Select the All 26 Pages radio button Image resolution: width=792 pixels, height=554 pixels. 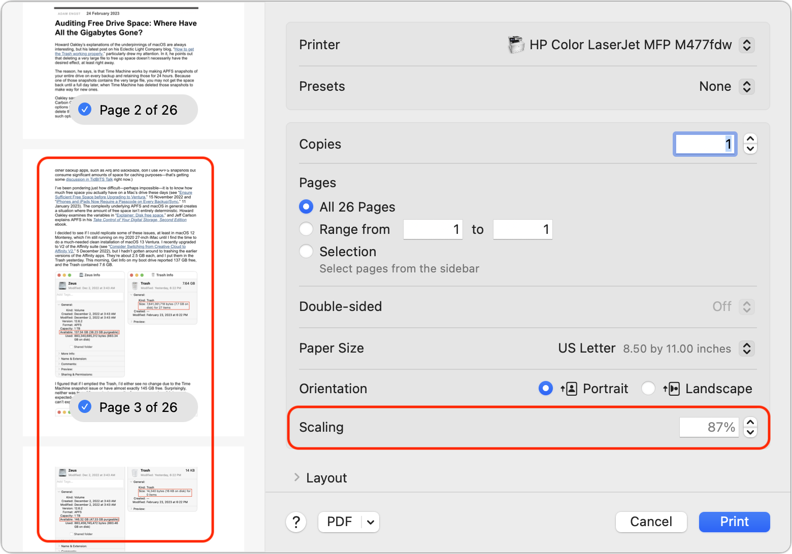(306, 206)
